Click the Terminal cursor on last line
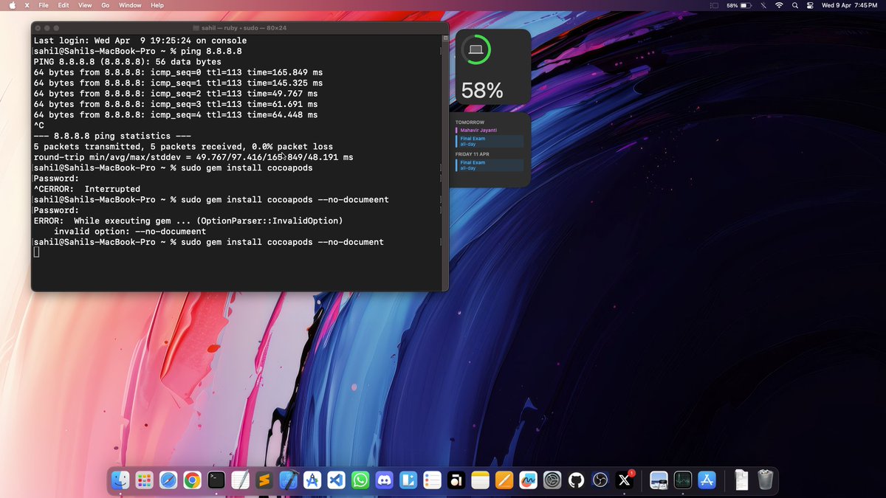The width and height of the screenshot is (886, 498). coord(37,253)
